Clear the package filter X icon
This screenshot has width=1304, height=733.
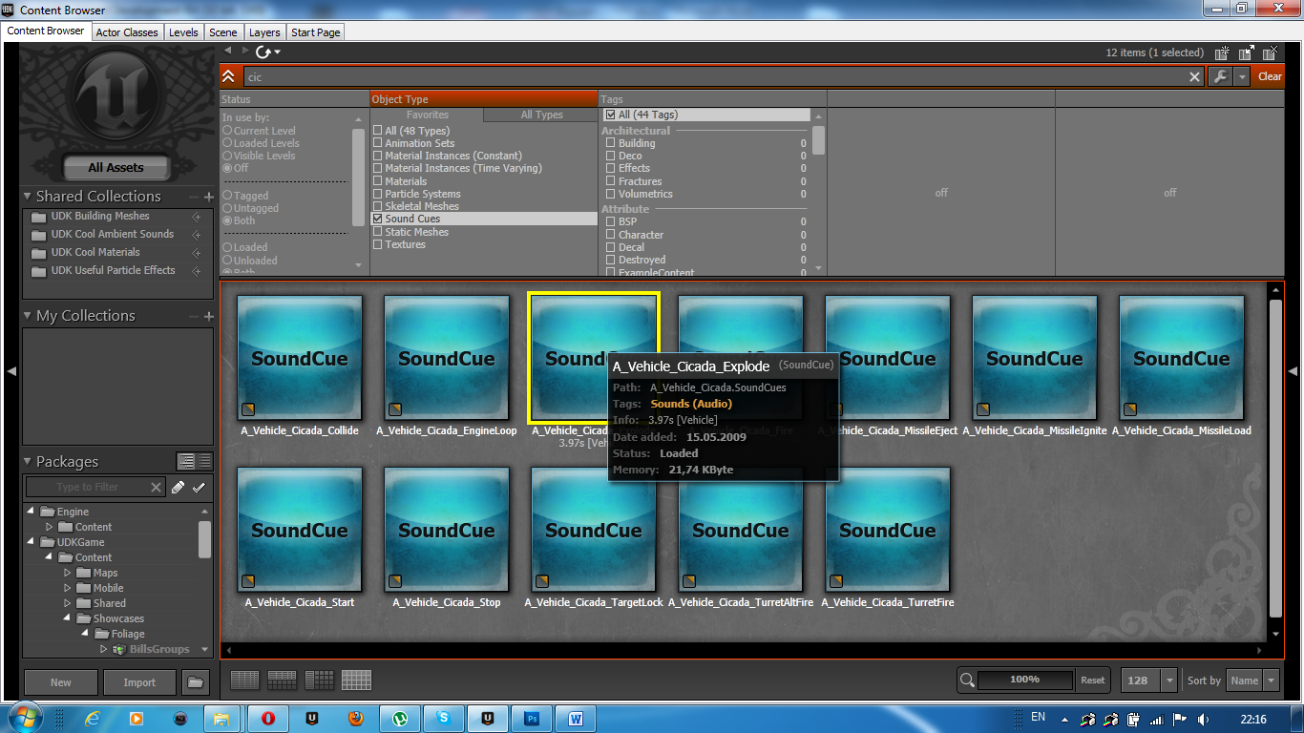(x=157, y=487)
